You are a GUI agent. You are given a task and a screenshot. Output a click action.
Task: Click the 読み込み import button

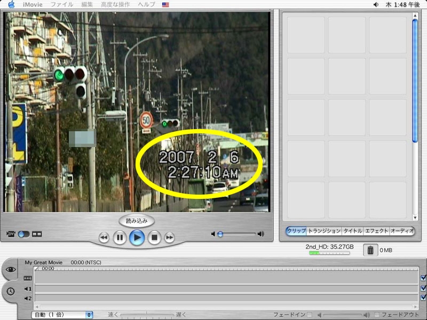pyautogui.click(x=137, y=221)
